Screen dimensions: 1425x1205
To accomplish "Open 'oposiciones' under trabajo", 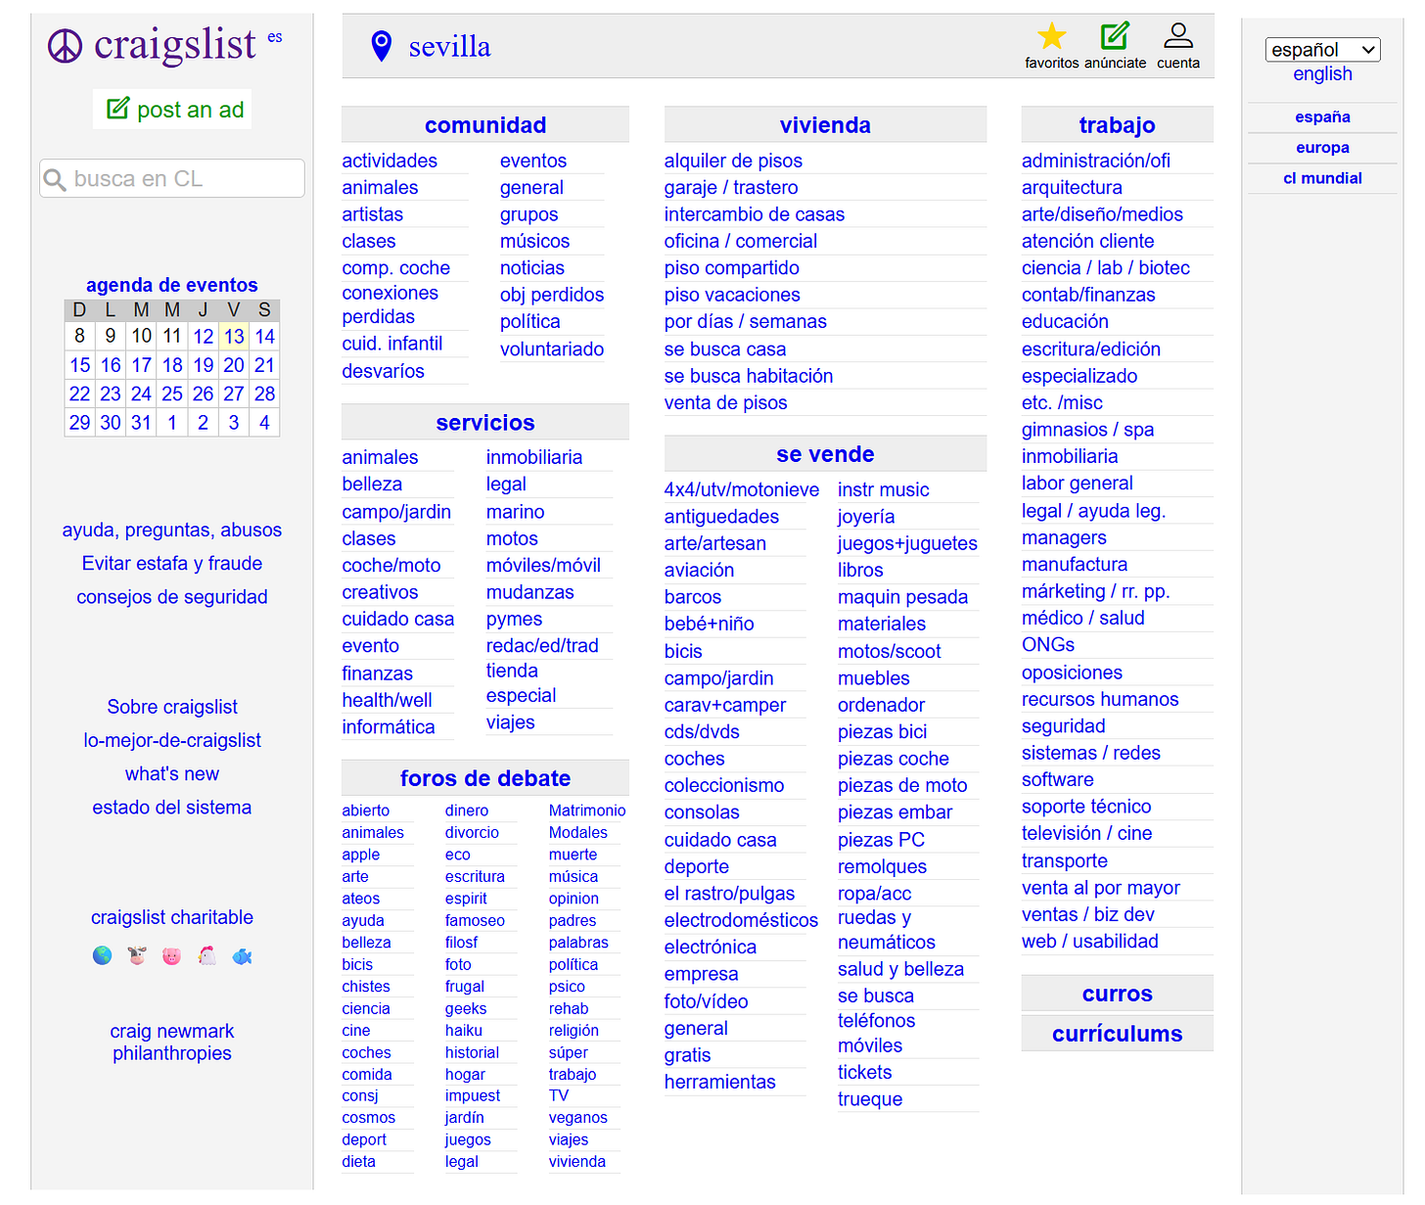I will (x=1072, y=672).
